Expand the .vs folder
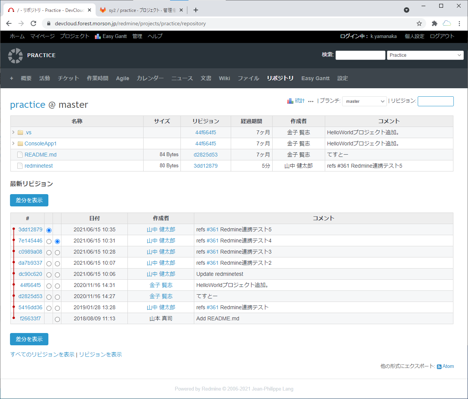Image resolution: width=468 pixels, height=399 pixels. coord(13,132)
